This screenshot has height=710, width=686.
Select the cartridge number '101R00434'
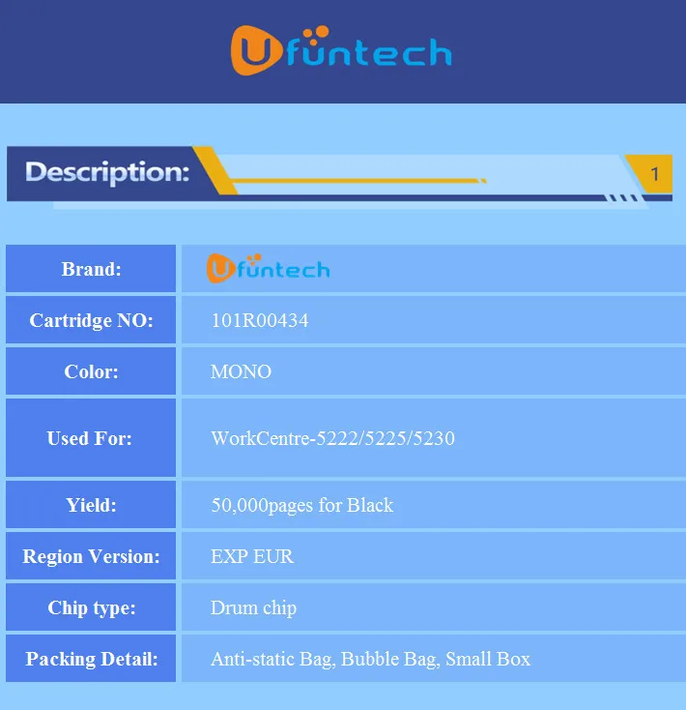pos(260,320)
